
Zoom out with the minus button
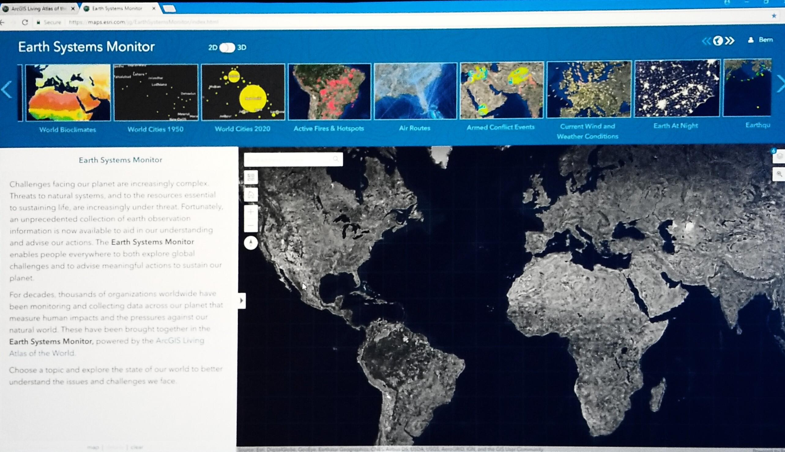251,225
